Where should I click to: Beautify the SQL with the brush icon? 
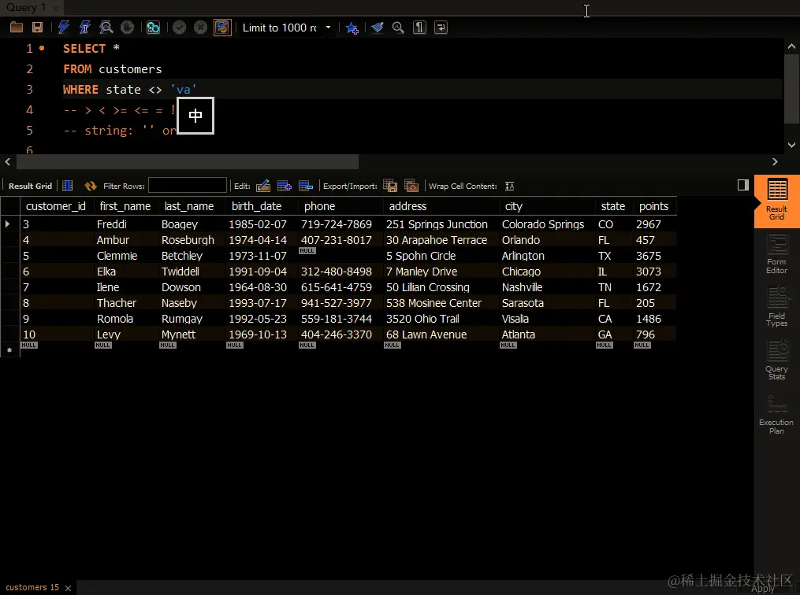377,28
